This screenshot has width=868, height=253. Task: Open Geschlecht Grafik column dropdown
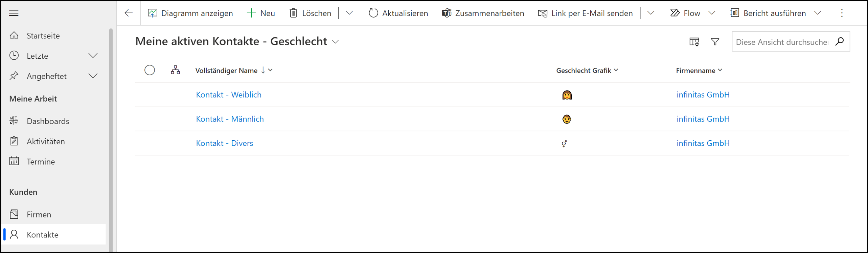pyautogui.click(x=616, y=70)
